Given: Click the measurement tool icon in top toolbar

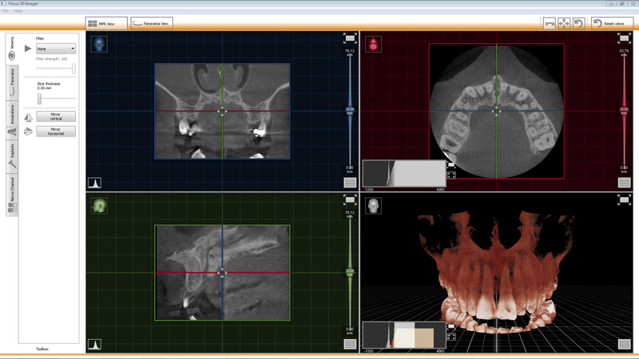Looking at the screenshot, I should pyautogui.click(x=550, y=23).
